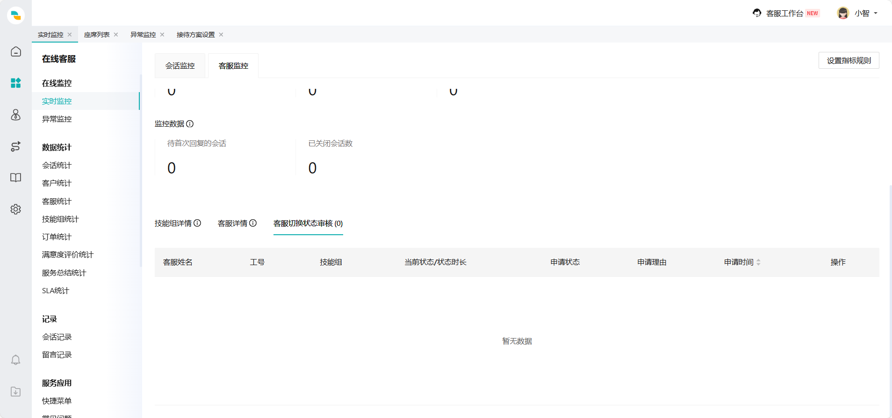This screenshot has width=892, height=418.
Task: Click the 申请状态 column header
Action: coord(565,262)
